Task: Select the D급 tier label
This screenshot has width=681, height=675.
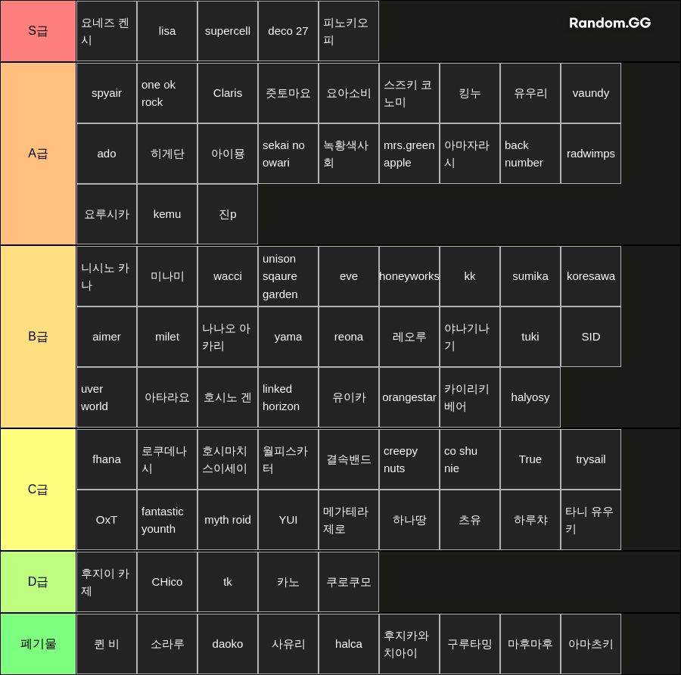Action: click(x=39, y=582)
